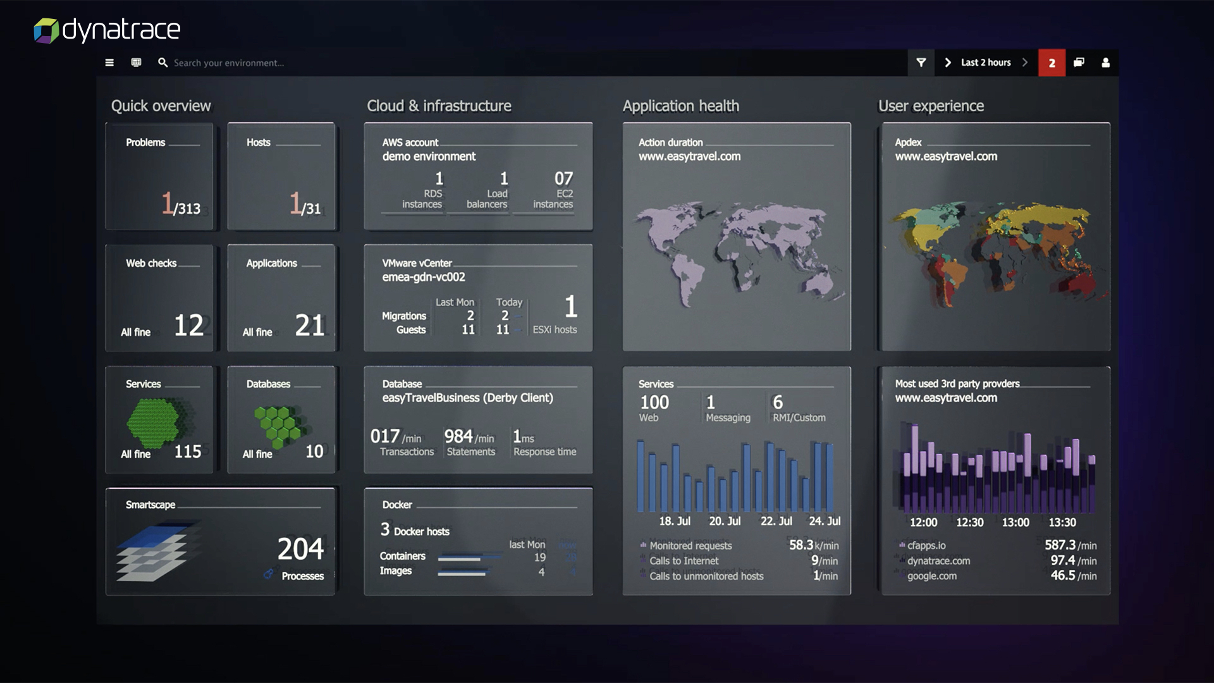Viewport: 1214px width, 683px height.
Task: Focus the Search your environment field
Action: 229,63
